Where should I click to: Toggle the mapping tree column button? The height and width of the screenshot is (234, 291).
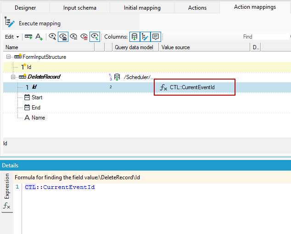pyautogui.click(x=145, y=37)
